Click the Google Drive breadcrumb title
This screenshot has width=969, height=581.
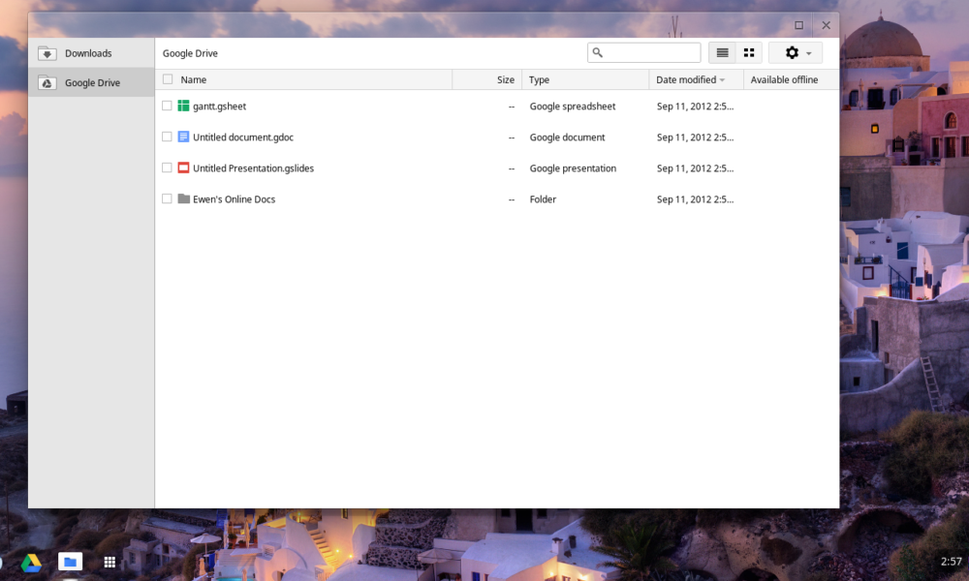(x=190, y=53)
